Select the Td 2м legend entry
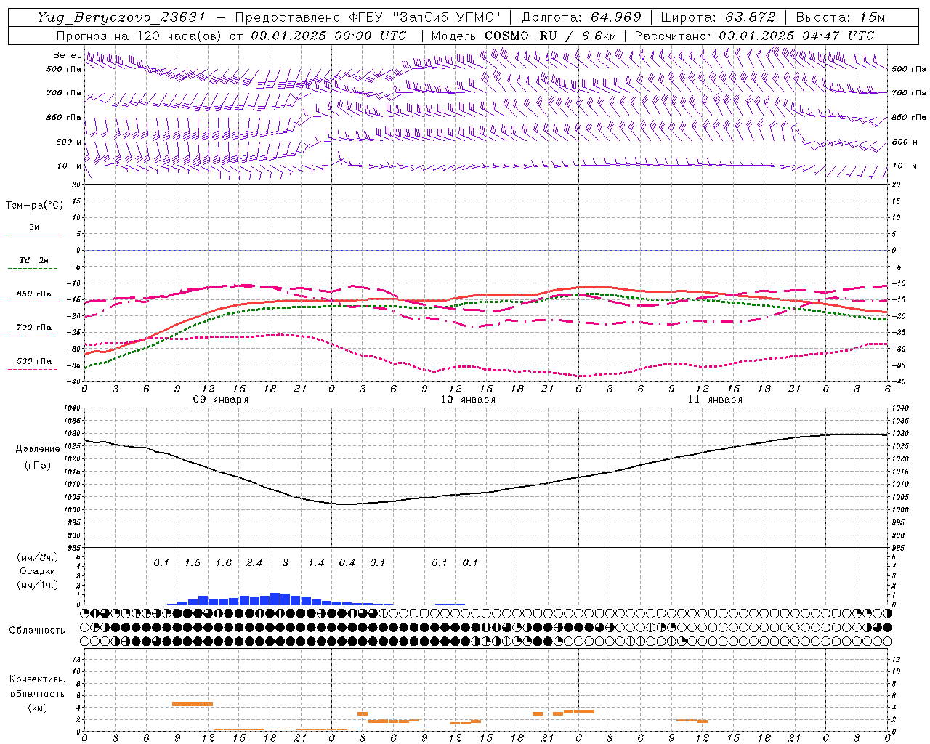The image size is (930, 744). click(x=34, y=260)
